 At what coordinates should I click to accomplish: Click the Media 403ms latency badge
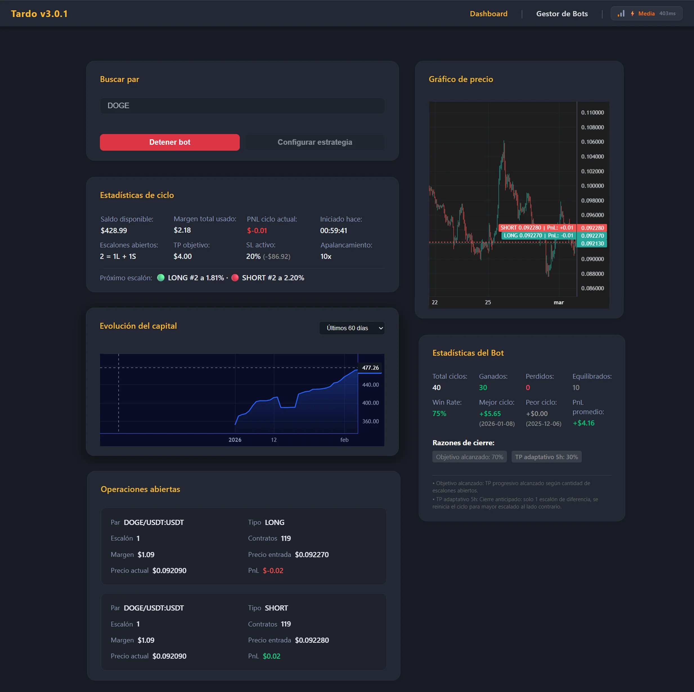pyautogui.click(x=646, y=13)
